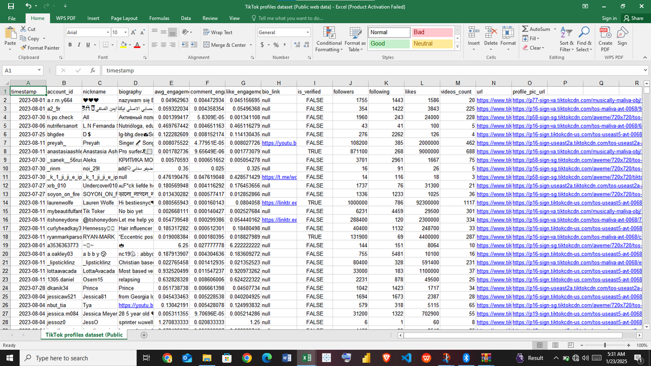651x366 pixels.
Task: Select the TikTok profiles dataset sheet tab
Action: 84,335
